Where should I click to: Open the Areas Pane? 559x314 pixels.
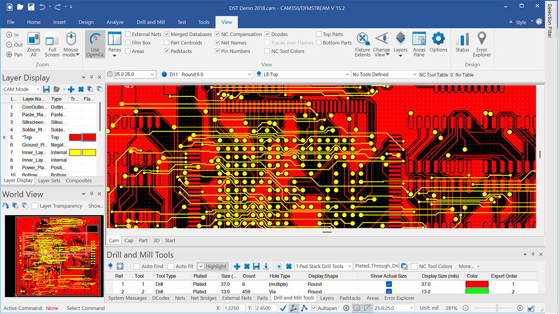point(419,44)
